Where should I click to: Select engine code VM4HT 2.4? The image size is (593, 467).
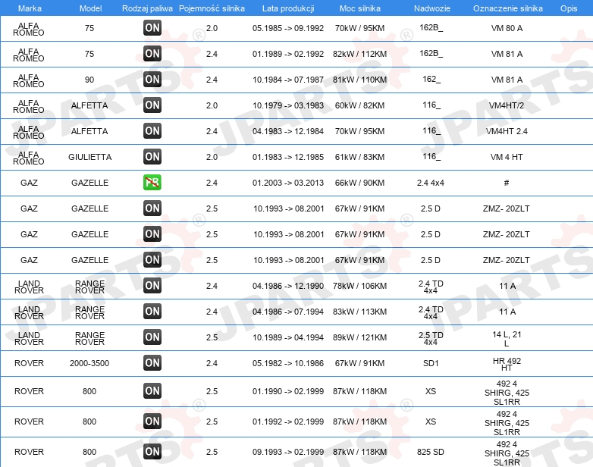click(507, 131)
